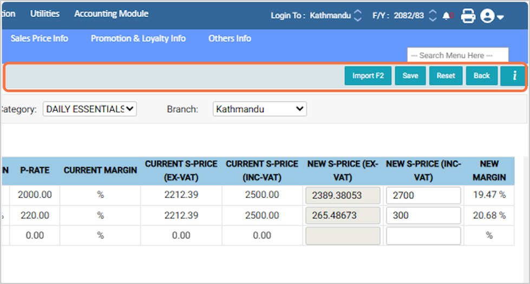Open the user profile account menu

point(492,16)
